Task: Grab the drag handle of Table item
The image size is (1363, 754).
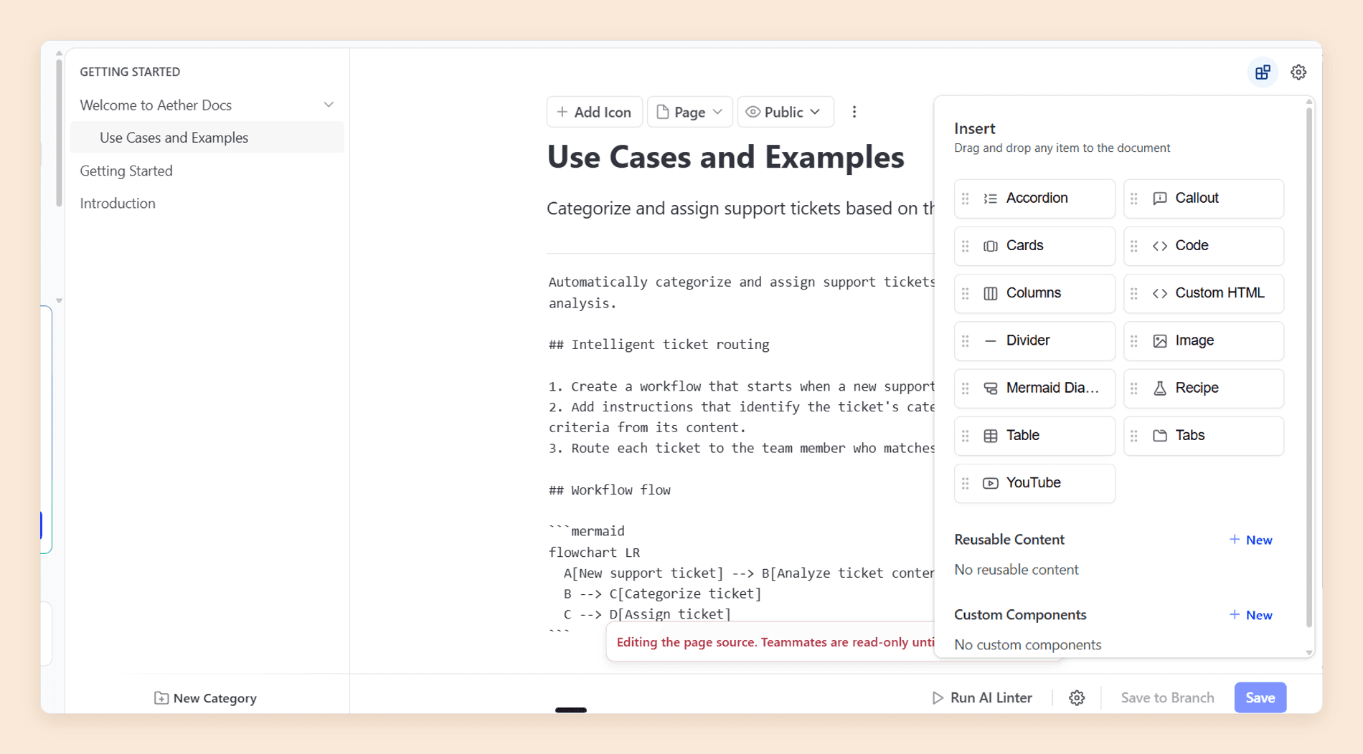Action: click(966, 436)
